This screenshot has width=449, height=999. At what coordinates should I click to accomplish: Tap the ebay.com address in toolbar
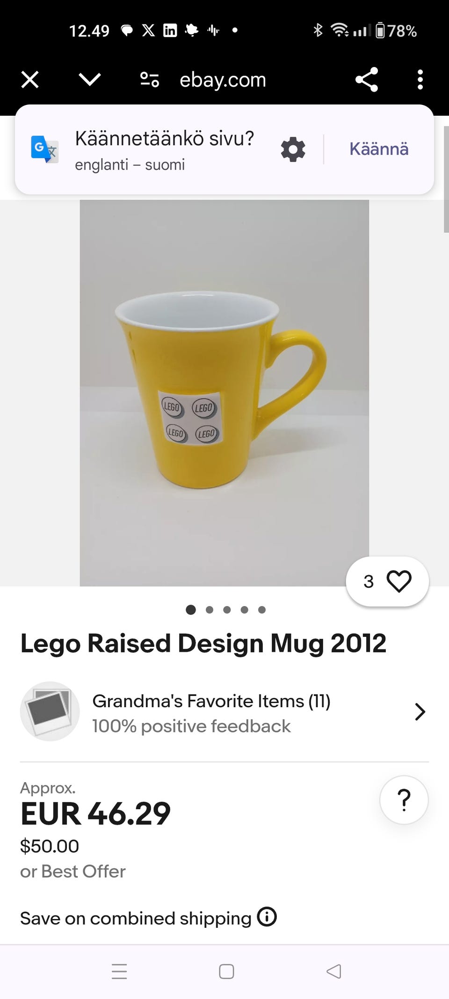point(223,80)
